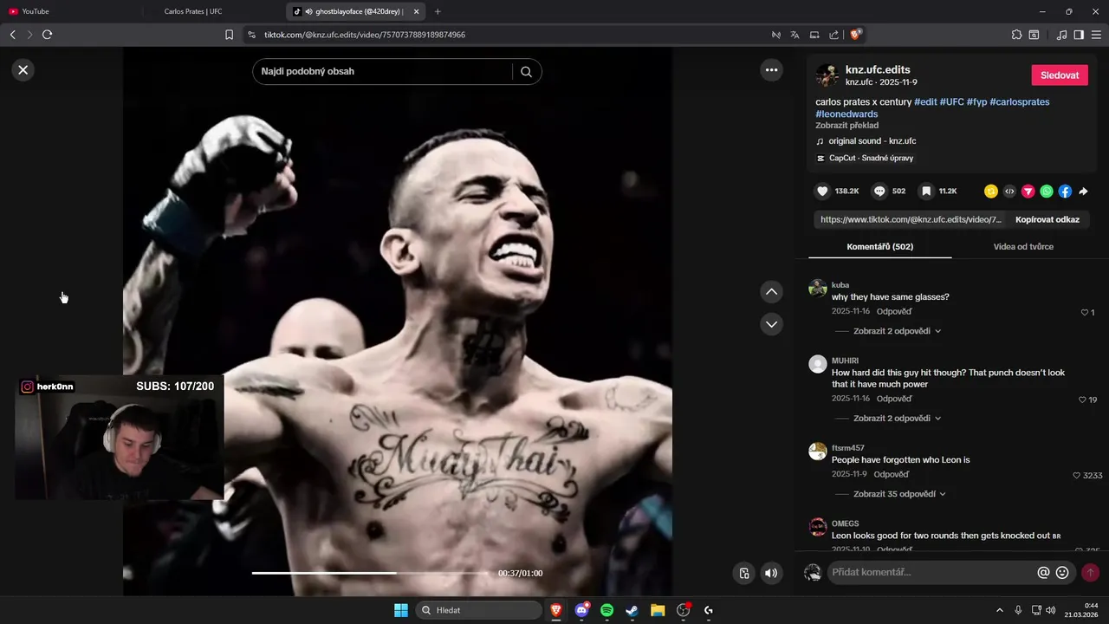The image size is (1109, 624).
Task: Like the video with the heart icon
Action: [822, 192]
